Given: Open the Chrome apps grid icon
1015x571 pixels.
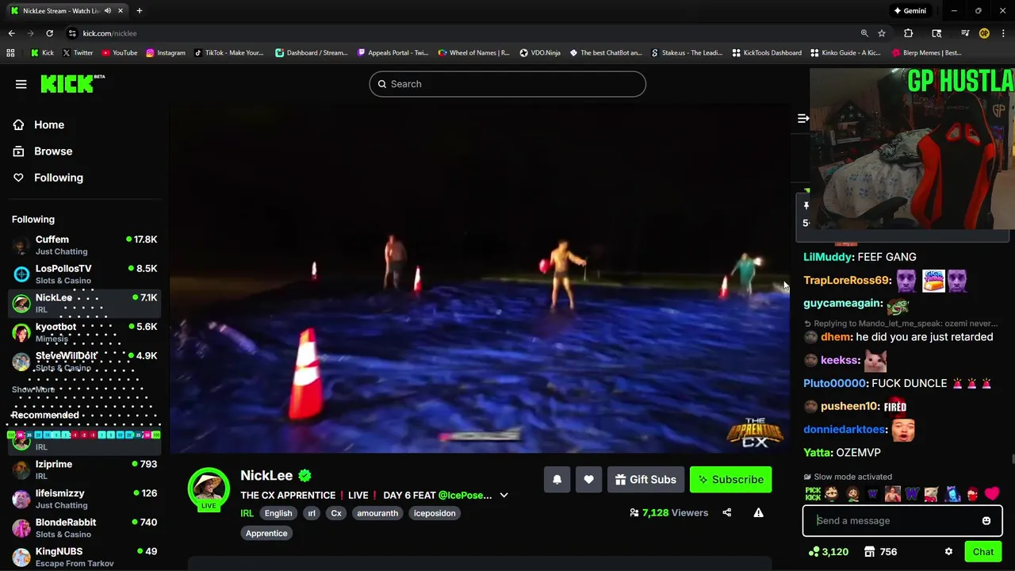Looking at the screenshot, I should coord(10,53).
